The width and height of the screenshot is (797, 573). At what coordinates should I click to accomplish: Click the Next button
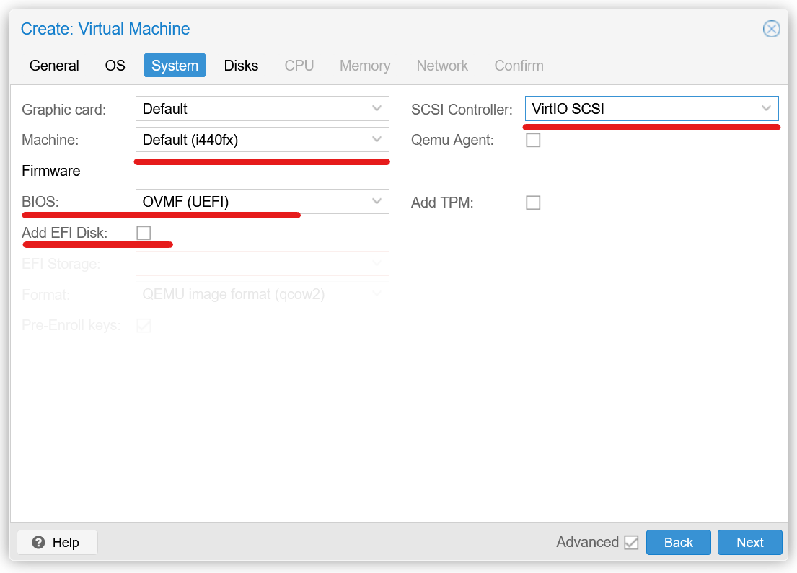tap(749, 542)
